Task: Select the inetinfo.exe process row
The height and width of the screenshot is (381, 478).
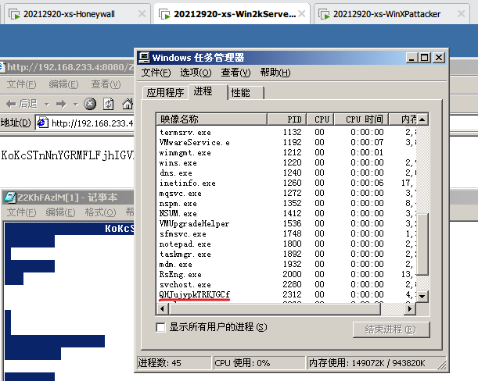Action: [286, 183]
